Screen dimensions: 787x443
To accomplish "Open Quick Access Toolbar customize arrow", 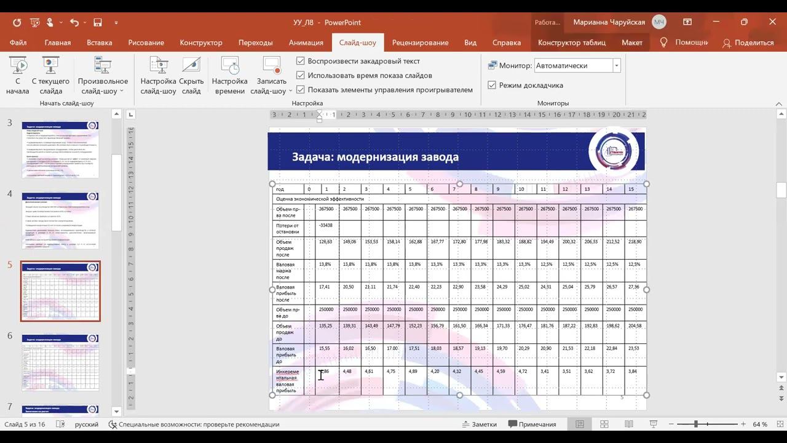I will point(116,23).
